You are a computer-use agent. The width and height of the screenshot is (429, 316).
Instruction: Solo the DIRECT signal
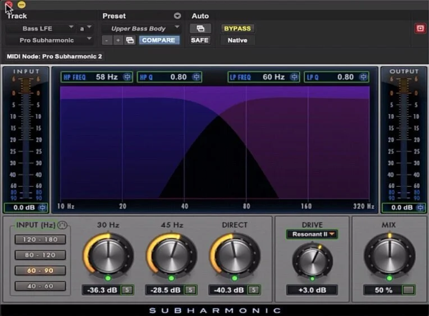254,290
